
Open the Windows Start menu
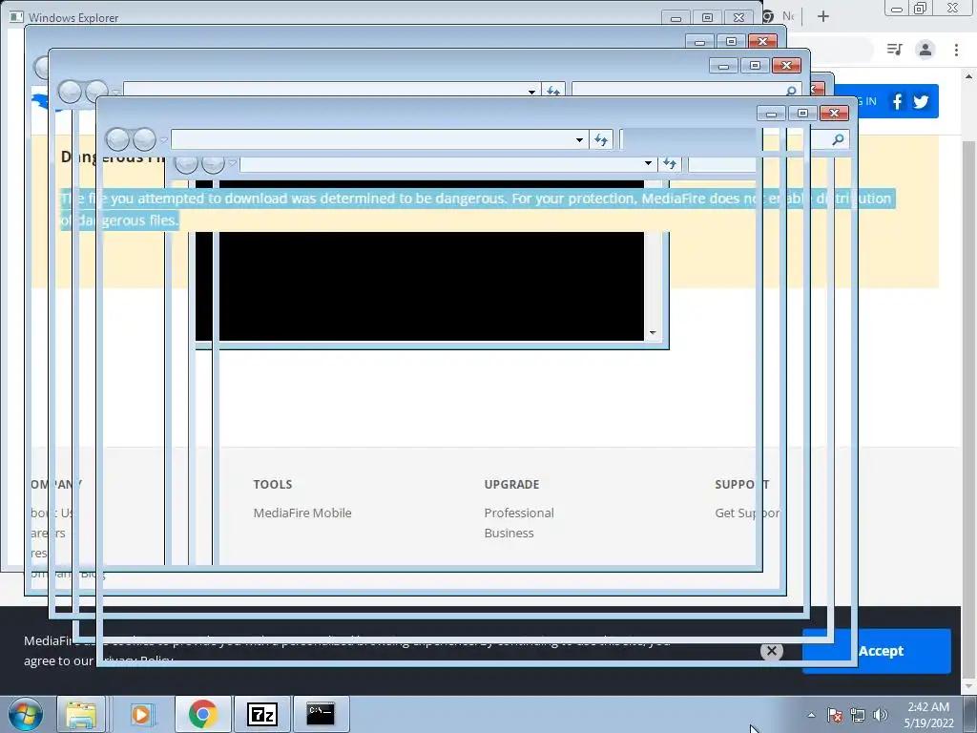tap(25, 714)
